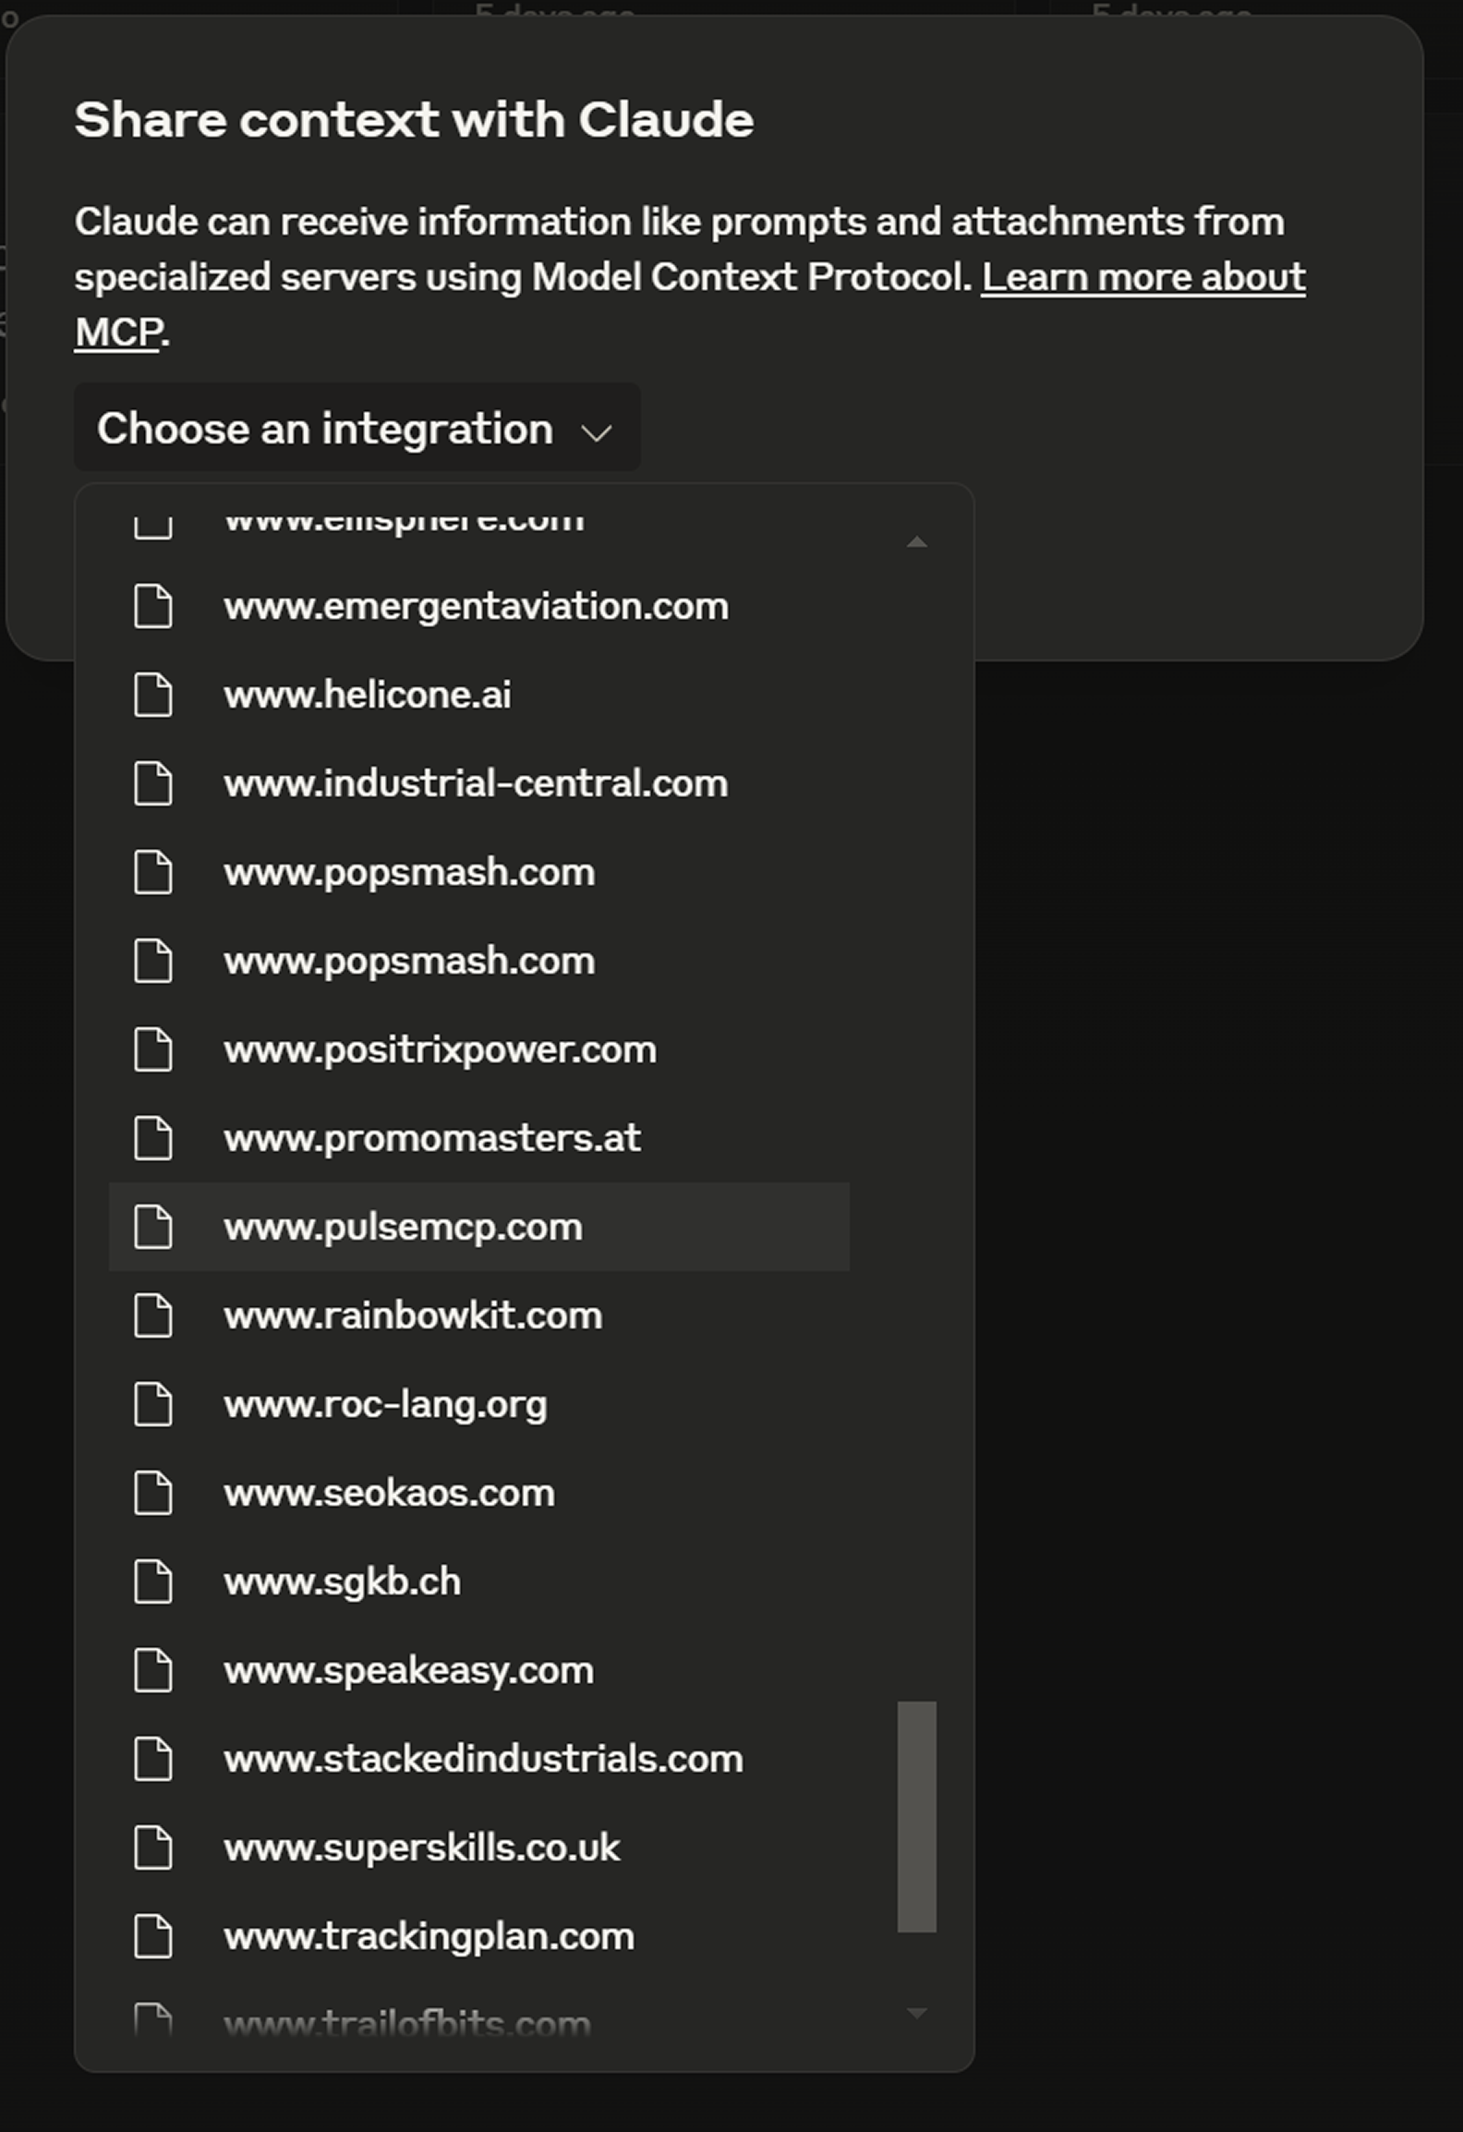Open the Choose an integration dropdown
1463x2132 pixels.
[357, 428]
